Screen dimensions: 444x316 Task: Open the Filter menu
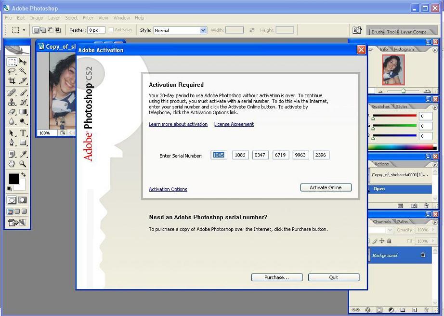click(x=88, y=18)
